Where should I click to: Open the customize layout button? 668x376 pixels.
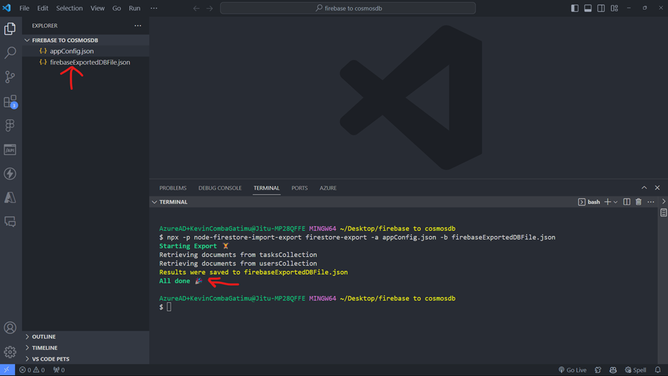click(x=615, y=8)
